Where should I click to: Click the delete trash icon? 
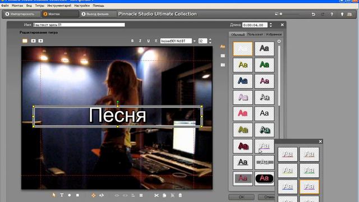(180, 195)
